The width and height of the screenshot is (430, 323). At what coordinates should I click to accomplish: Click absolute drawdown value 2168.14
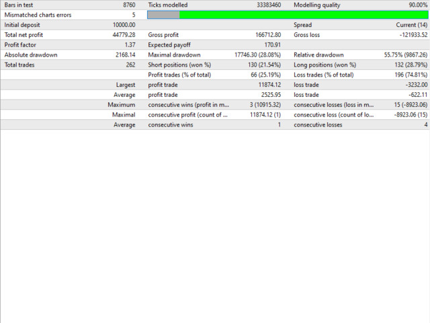point(126,55)
